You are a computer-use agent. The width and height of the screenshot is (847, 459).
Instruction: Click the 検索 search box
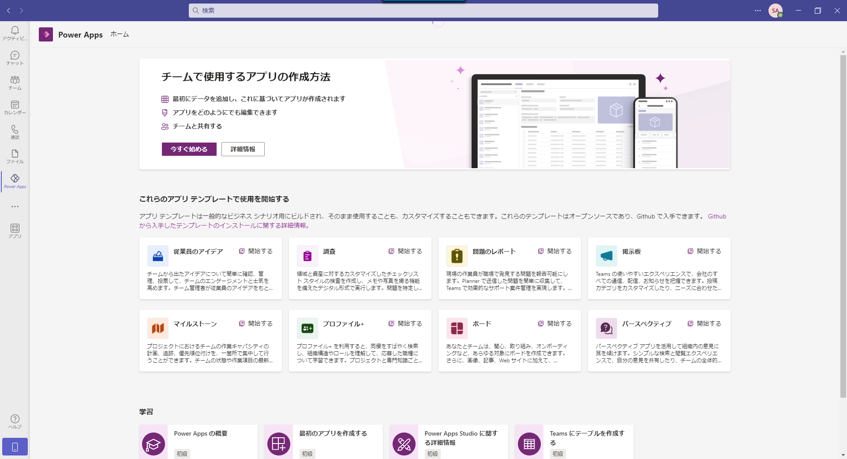[x=423, y=11]
